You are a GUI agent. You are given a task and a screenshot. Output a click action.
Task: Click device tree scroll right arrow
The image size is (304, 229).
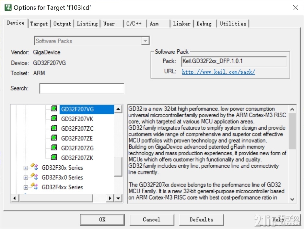[110, 198]
